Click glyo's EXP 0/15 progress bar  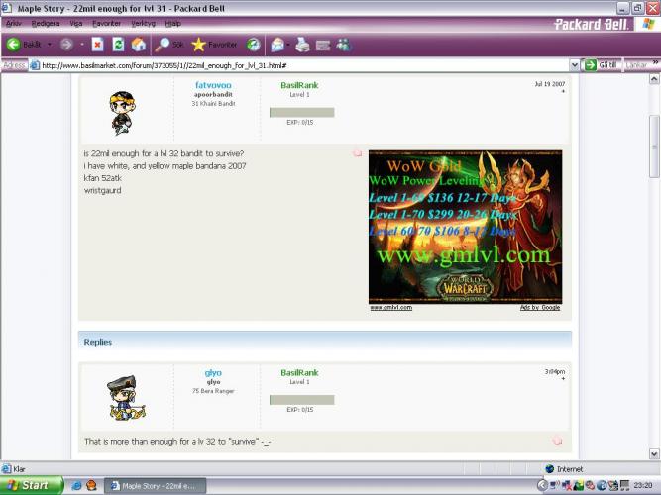(x=302, y=400)
